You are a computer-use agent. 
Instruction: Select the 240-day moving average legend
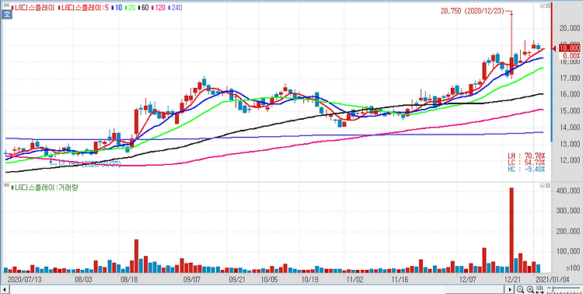click(176, 7)
